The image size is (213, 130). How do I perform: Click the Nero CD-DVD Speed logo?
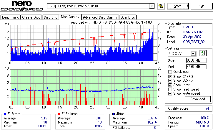(x=22, y=6)
